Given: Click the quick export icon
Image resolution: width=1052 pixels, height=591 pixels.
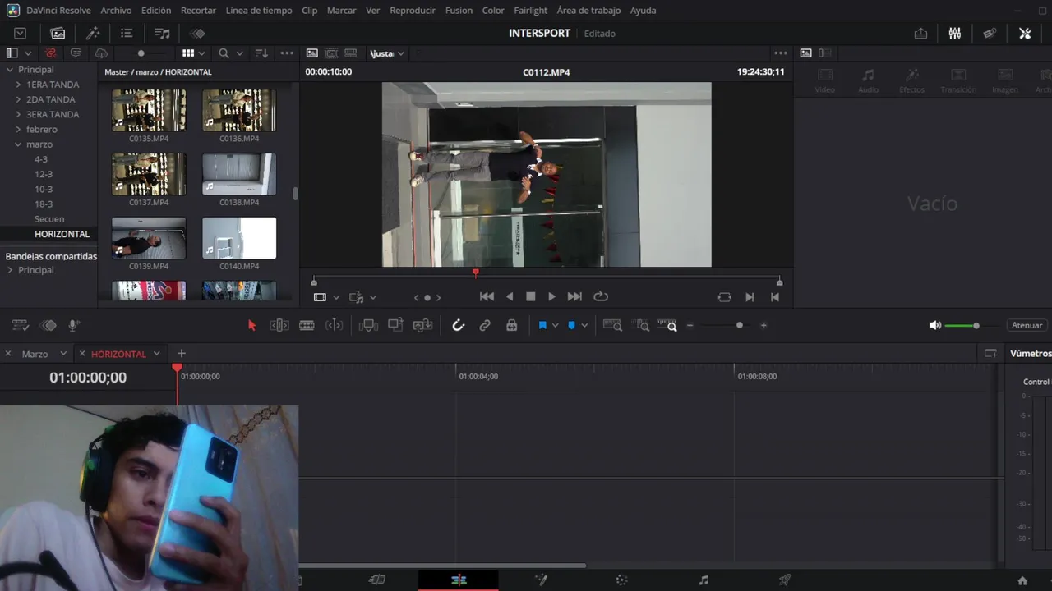Looking at the screenshot, I should pos(920,33).
